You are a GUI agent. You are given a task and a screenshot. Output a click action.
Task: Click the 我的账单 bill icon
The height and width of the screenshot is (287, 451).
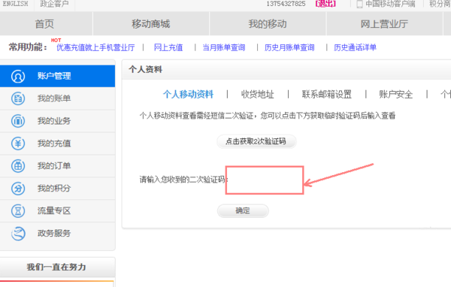pyautogui.click(x=18, y=98)
